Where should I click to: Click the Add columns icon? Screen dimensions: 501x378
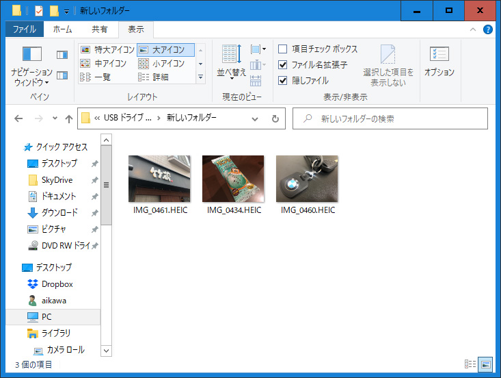click(x=258, y=65)
